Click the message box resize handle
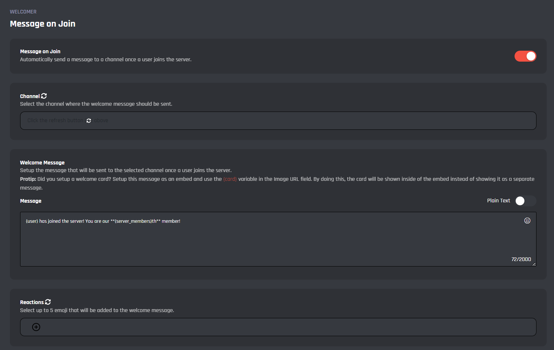The width and height of the screenshot is (554, 350). click(534, 264)
